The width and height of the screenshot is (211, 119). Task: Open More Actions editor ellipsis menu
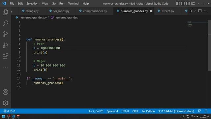point(206,11)
